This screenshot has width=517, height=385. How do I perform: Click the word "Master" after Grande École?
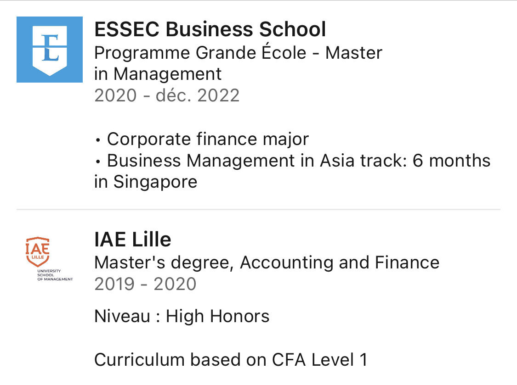[x=353, y=53]
